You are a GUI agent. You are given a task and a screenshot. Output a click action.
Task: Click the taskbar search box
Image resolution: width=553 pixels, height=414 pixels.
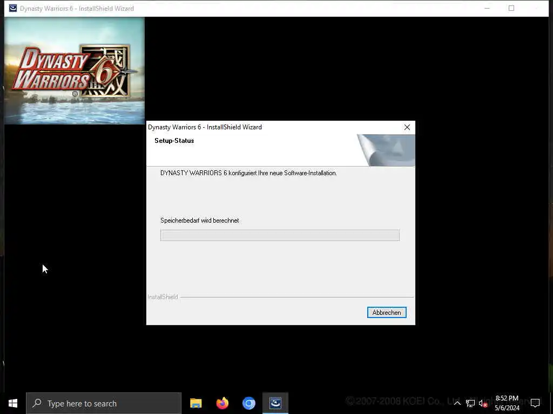pos(104,403)
